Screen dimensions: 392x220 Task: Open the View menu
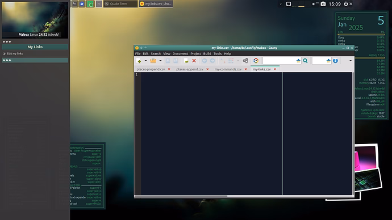[x=166, y=54]
